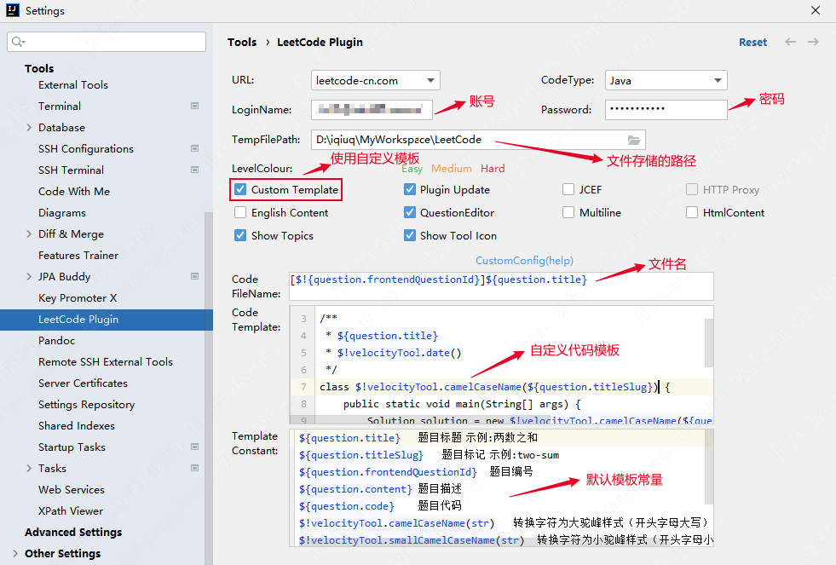The image size is (836, 565).
Task: Click the Web Services settings icon
Action: (194, 489)
